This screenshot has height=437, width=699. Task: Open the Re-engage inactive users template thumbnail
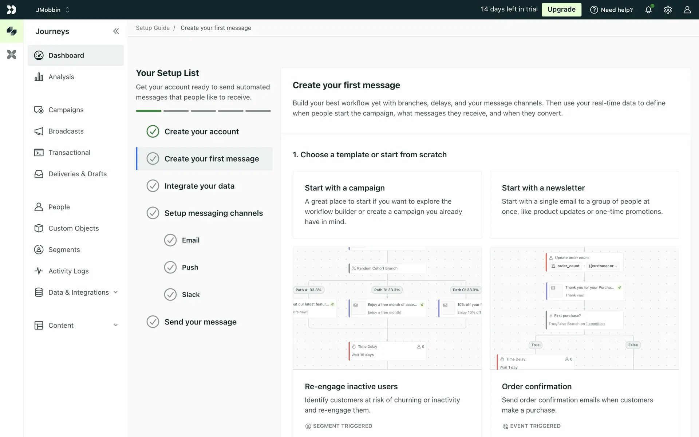(x=387, y=308)
